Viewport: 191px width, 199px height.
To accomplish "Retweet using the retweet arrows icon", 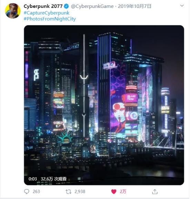I will pyautogui.click(x=68, y=191).
